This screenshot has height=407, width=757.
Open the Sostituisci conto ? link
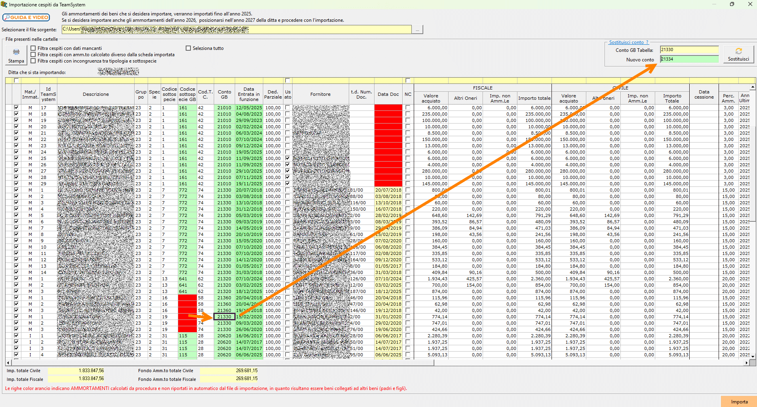click(x=629, y=42)
